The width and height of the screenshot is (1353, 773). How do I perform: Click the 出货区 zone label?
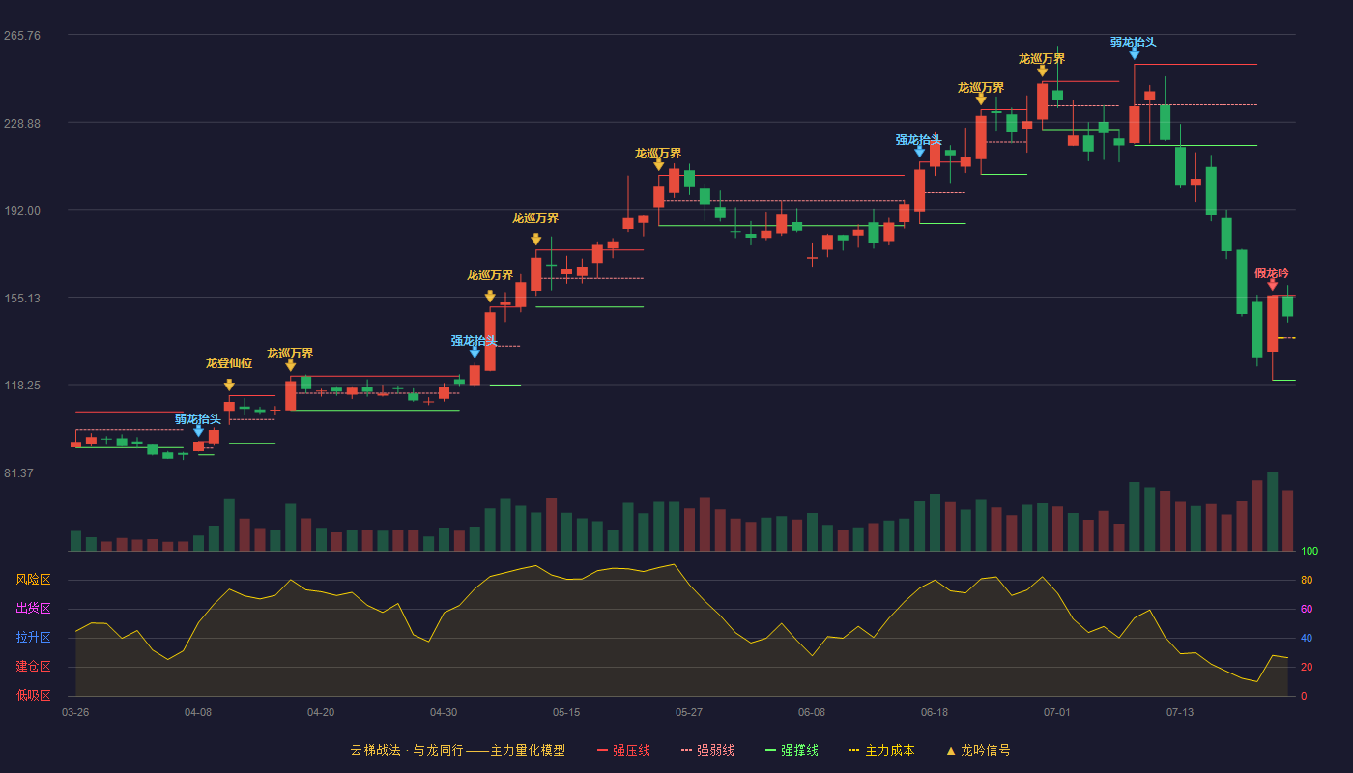[x=33, y=609]
